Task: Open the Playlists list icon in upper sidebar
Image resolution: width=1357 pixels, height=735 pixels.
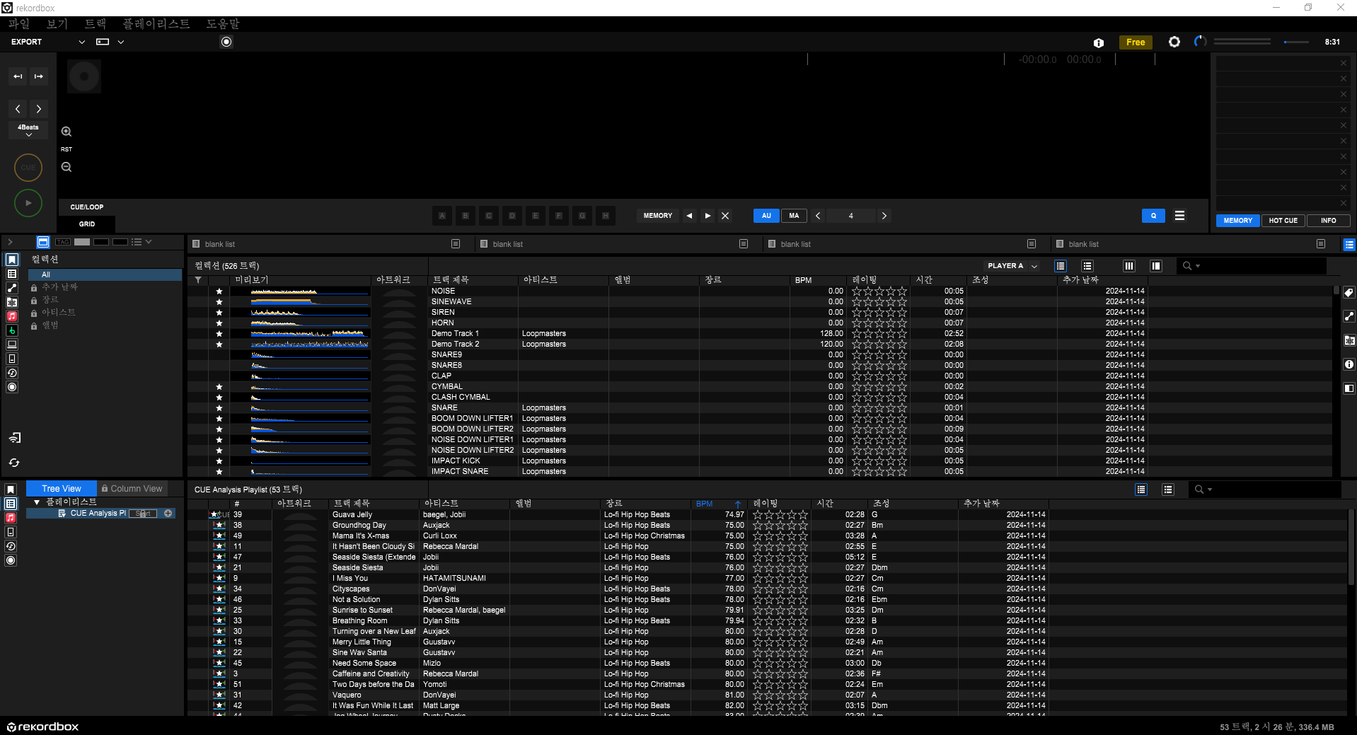Action: pos(12,274)
